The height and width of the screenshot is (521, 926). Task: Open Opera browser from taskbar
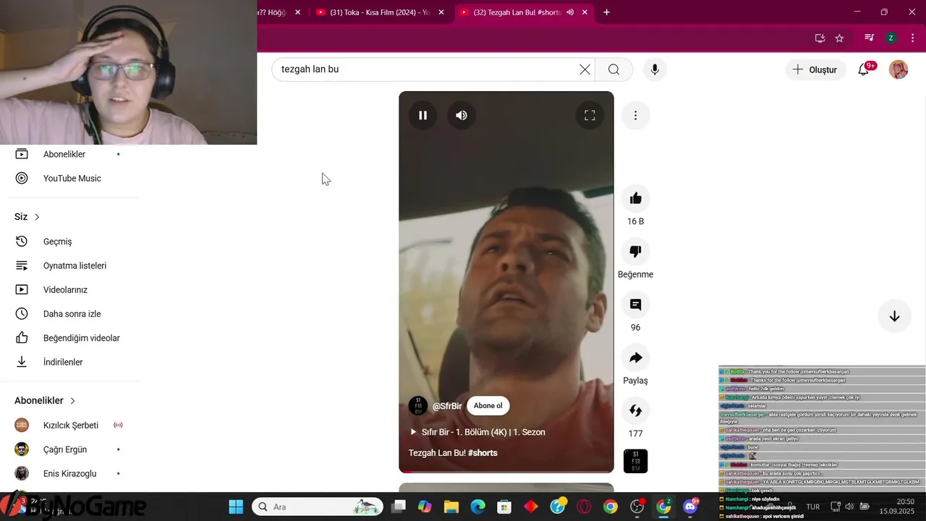pos(584,507)
